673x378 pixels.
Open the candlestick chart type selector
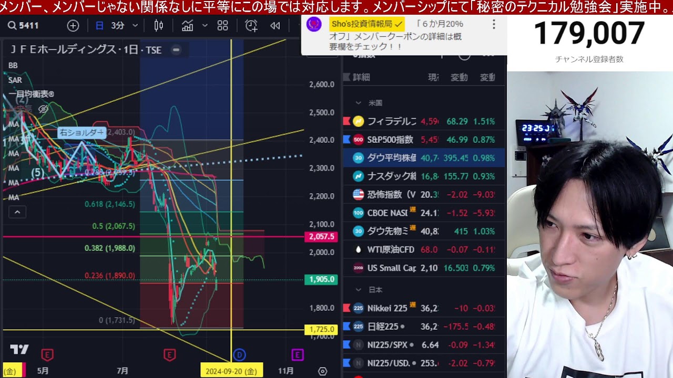click(x=159, y=25)
